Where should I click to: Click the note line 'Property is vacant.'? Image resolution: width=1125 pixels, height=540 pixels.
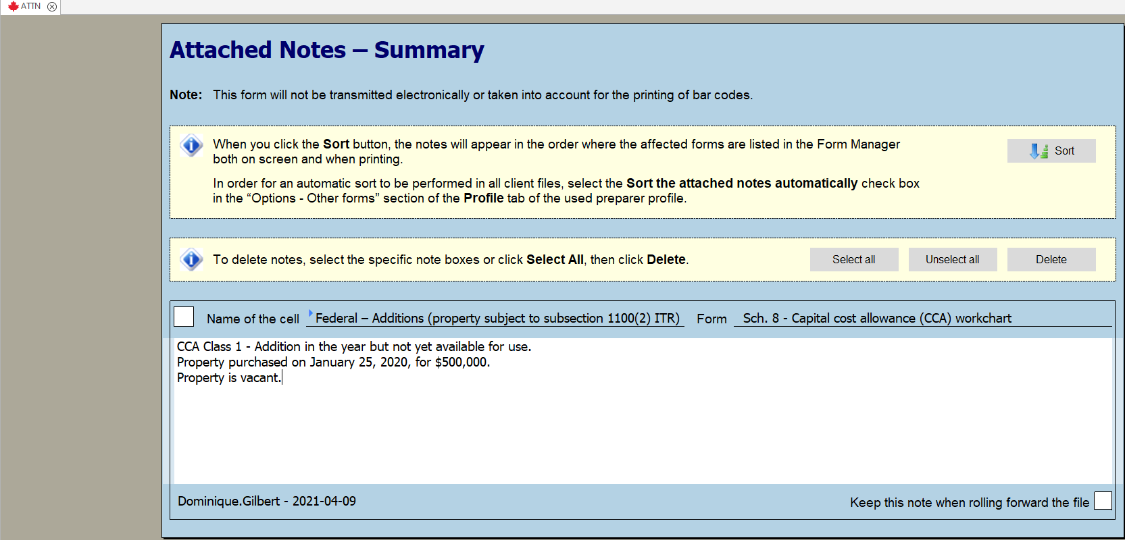[228, 378]
